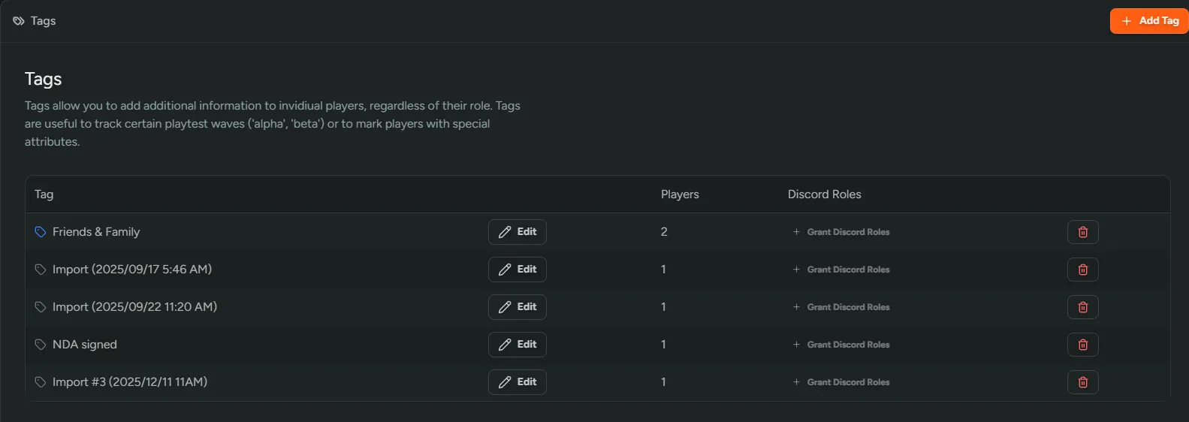Edit the Import (2025/09/17 5:46 AM) tag

517,270
